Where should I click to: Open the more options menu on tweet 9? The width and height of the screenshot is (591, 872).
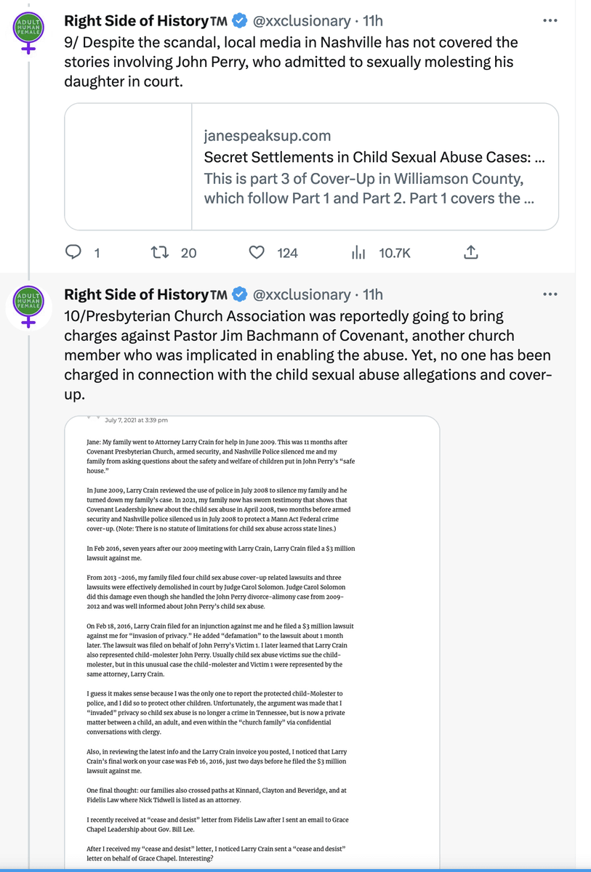click(x=550, y=20)
